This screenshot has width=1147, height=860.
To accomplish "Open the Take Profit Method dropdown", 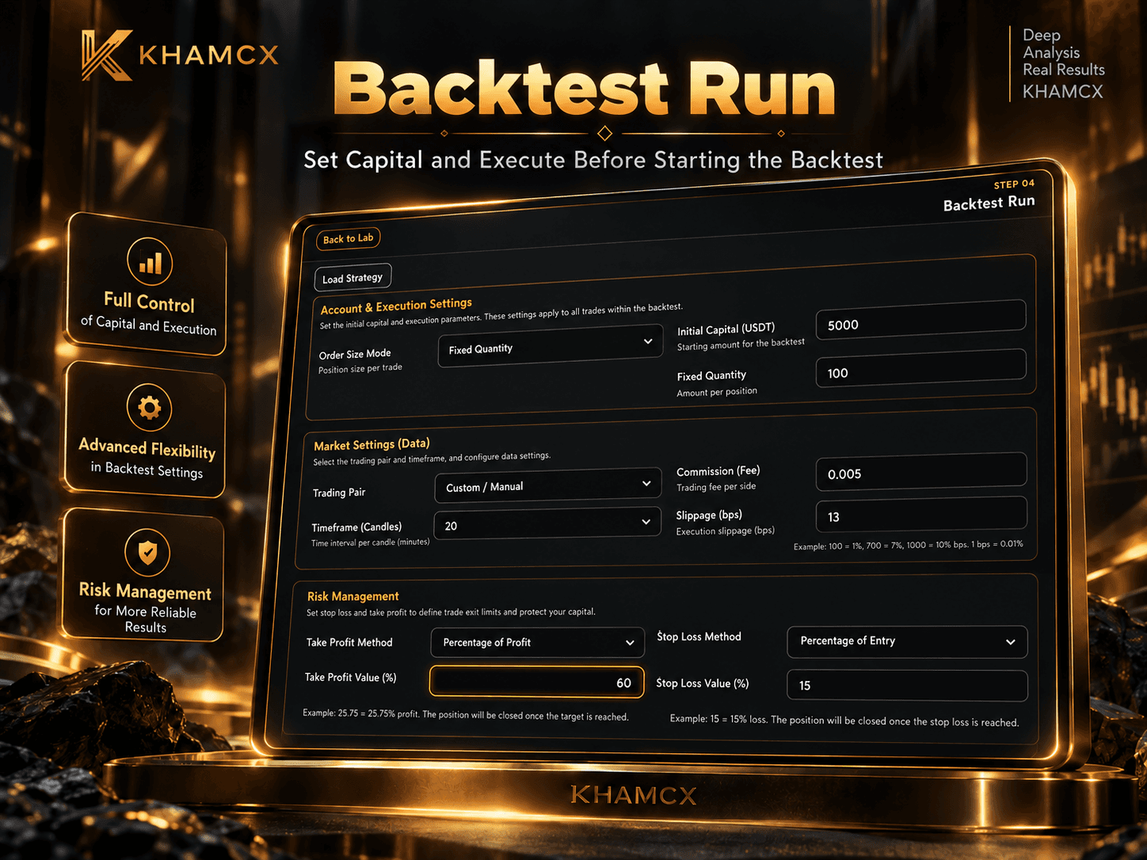I will point(538,642).
